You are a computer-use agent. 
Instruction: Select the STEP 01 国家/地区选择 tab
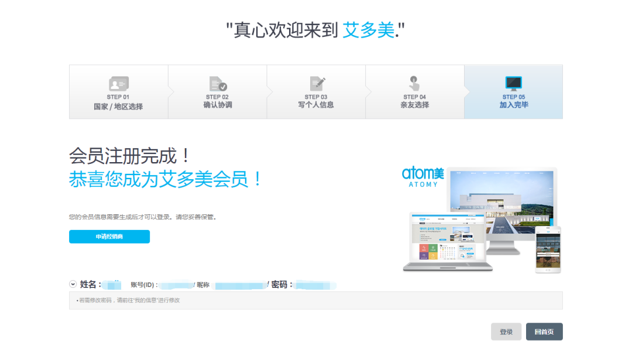click(x=118, y=92)
